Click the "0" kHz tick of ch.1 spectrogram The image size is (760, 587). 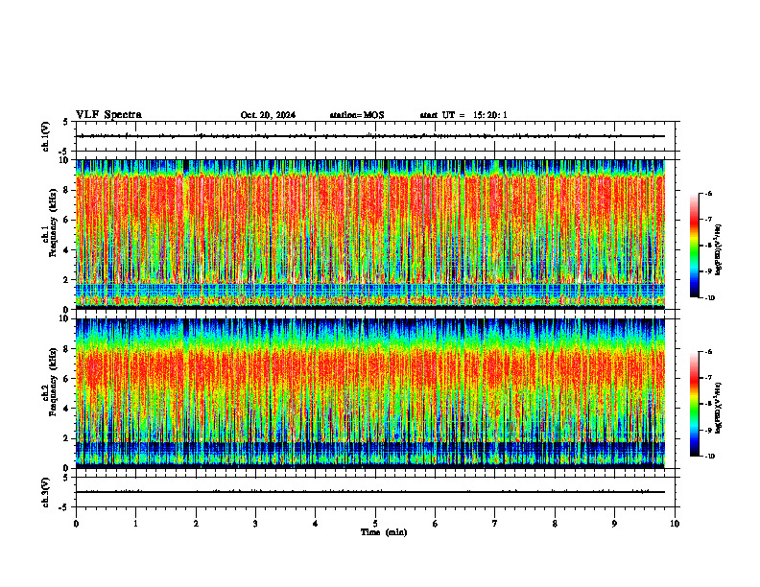tap(67, 309)
